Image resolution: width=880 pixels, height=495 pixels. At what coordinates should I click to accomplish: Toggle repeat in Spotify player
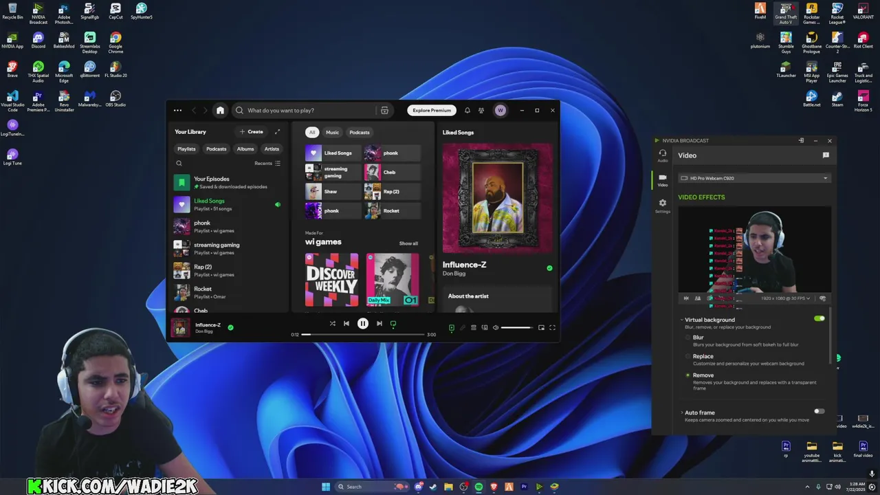tap(393, 323)
